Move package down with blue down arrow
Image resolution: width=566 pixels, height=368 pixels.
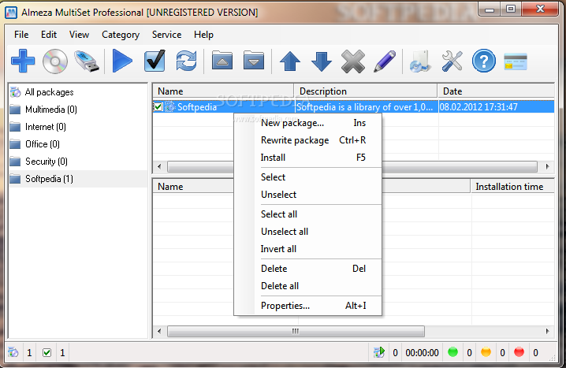coord(322,61)
